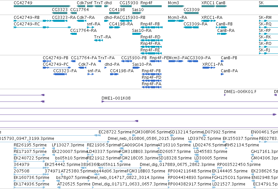Screen dimensions: 278x189
Task: Click the Rnp4F-RA transcript label
Action: 150,43
